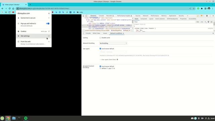Open the Performance insights tab

(x=124, y=16)
